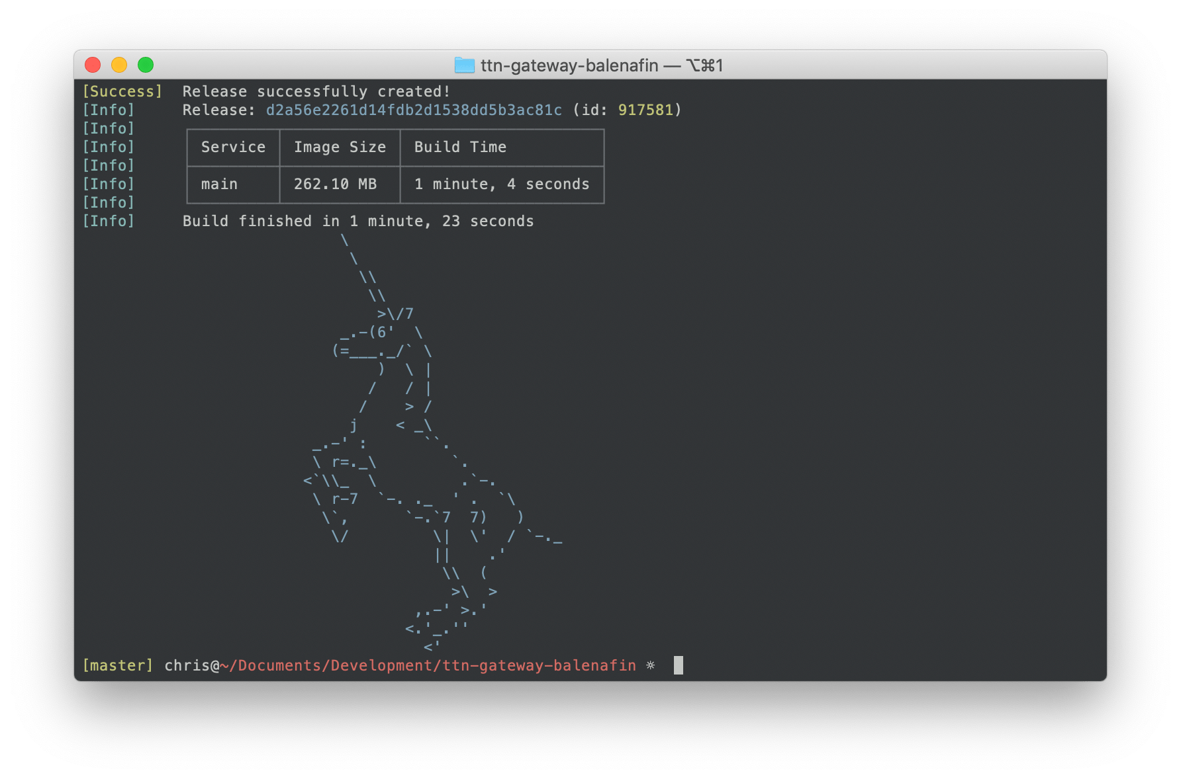Click the 262.10 MB image size value
The image size is (1181, 779).
tap(335, 184)
